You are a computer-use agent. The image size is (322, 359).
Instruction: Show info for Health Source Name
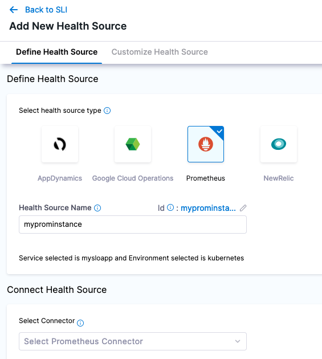pos(97,208)
